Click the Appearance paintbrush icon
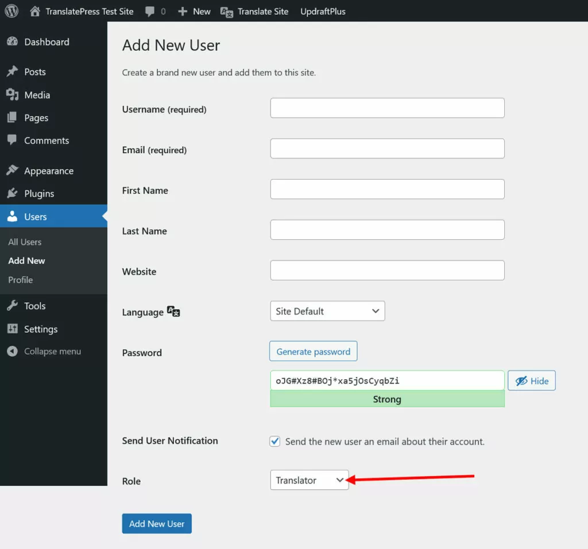588x549 pixels. [12, 170]
